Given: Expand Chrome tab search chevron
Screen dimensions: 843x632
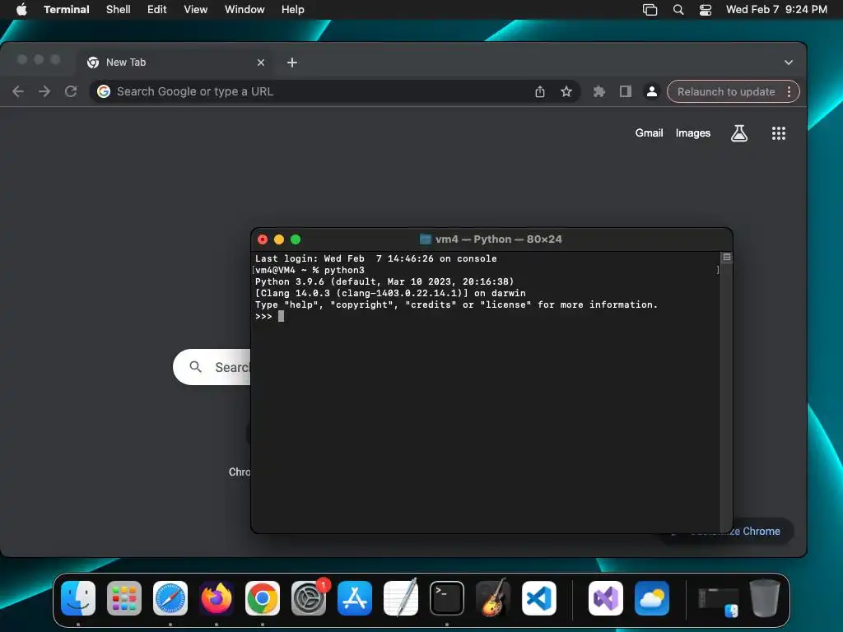Looking at the screenshot, I should tap(788, 63).
